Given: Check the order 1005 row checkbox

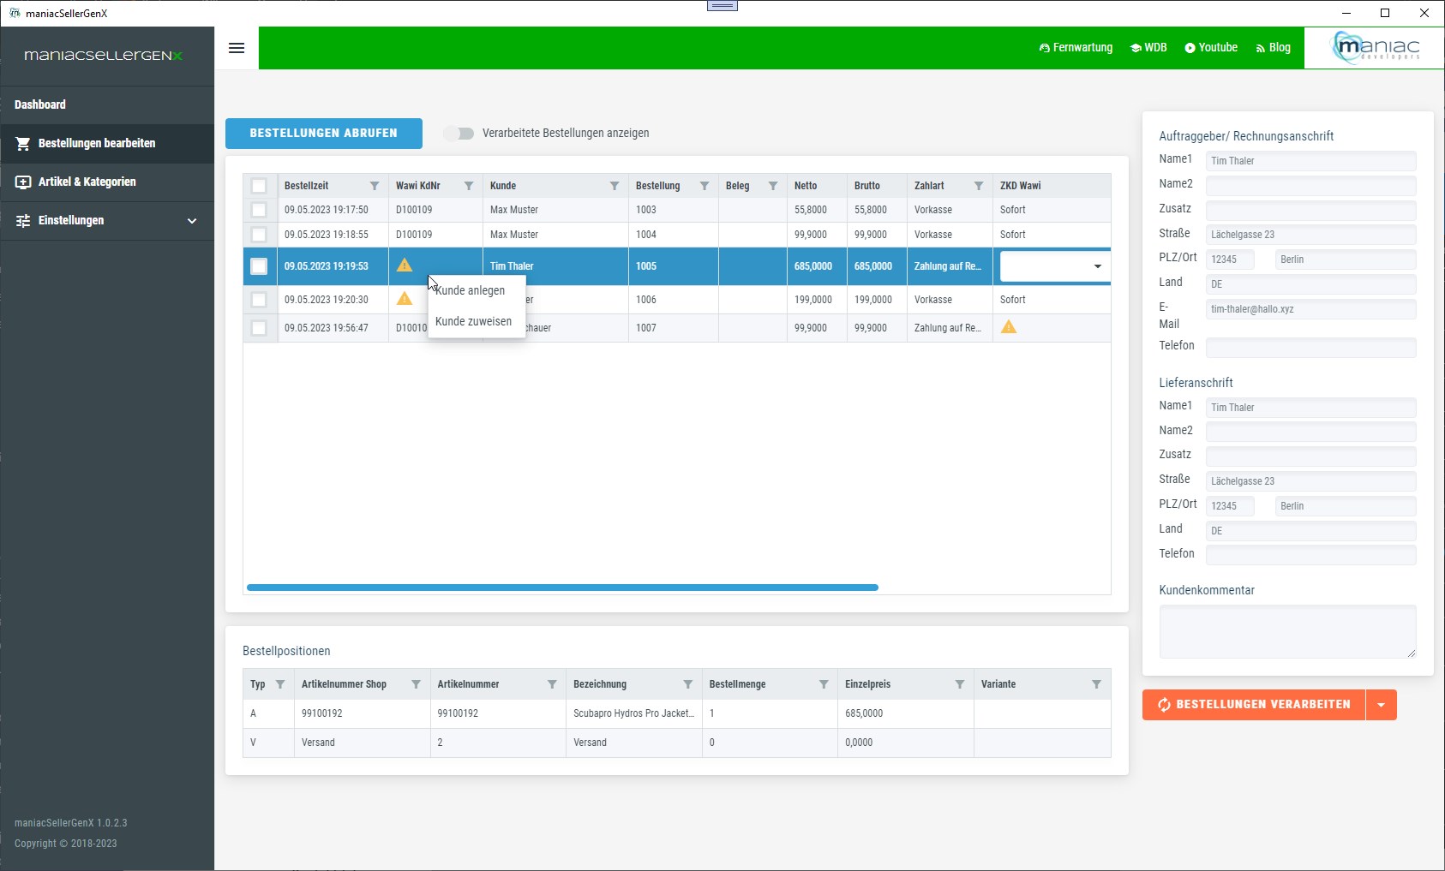Looking at the screenshot, I should (259, 266).
